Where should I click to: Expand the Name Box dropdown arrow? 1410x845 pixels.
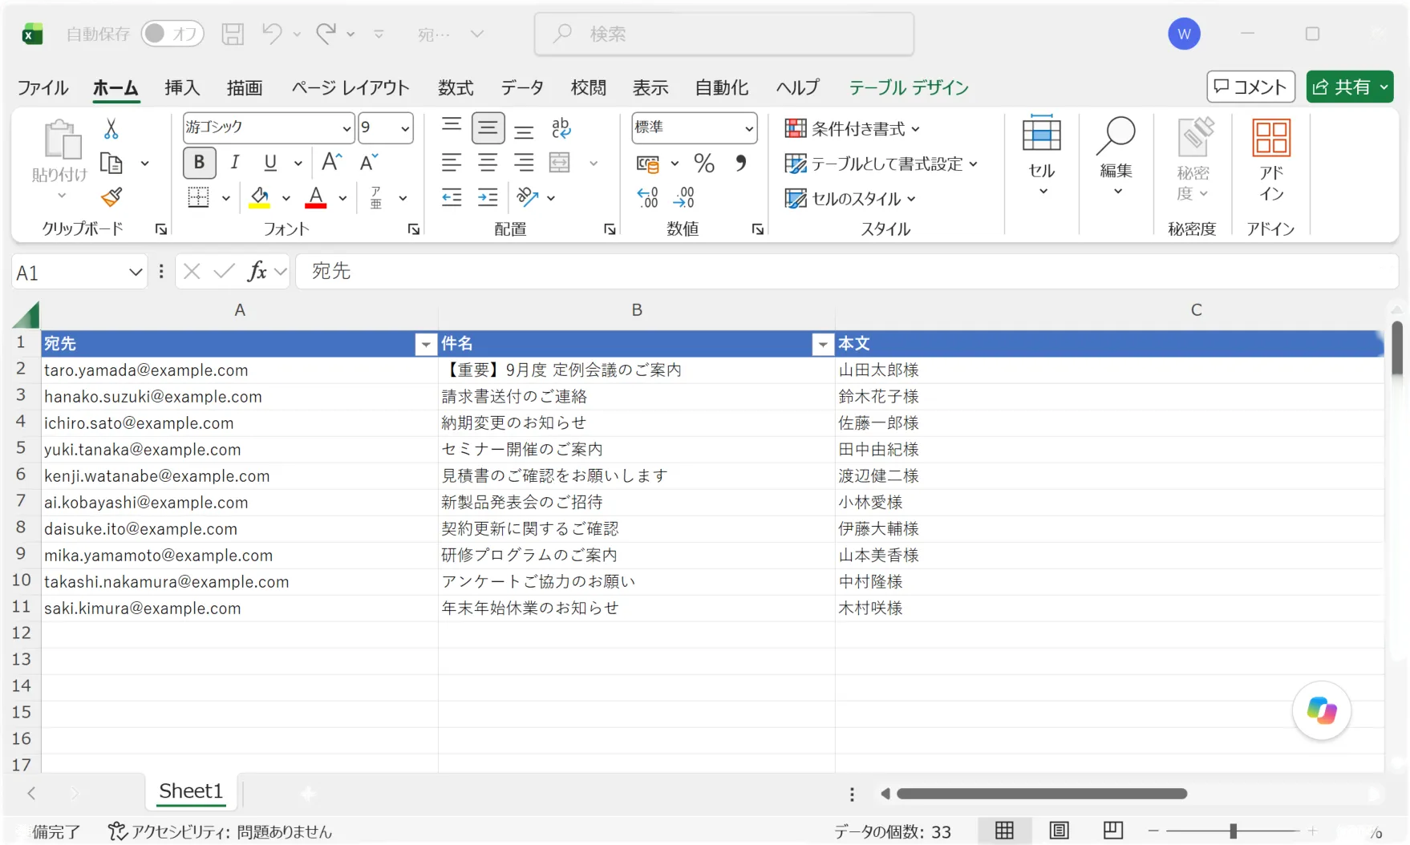click(x=135, y=273)
